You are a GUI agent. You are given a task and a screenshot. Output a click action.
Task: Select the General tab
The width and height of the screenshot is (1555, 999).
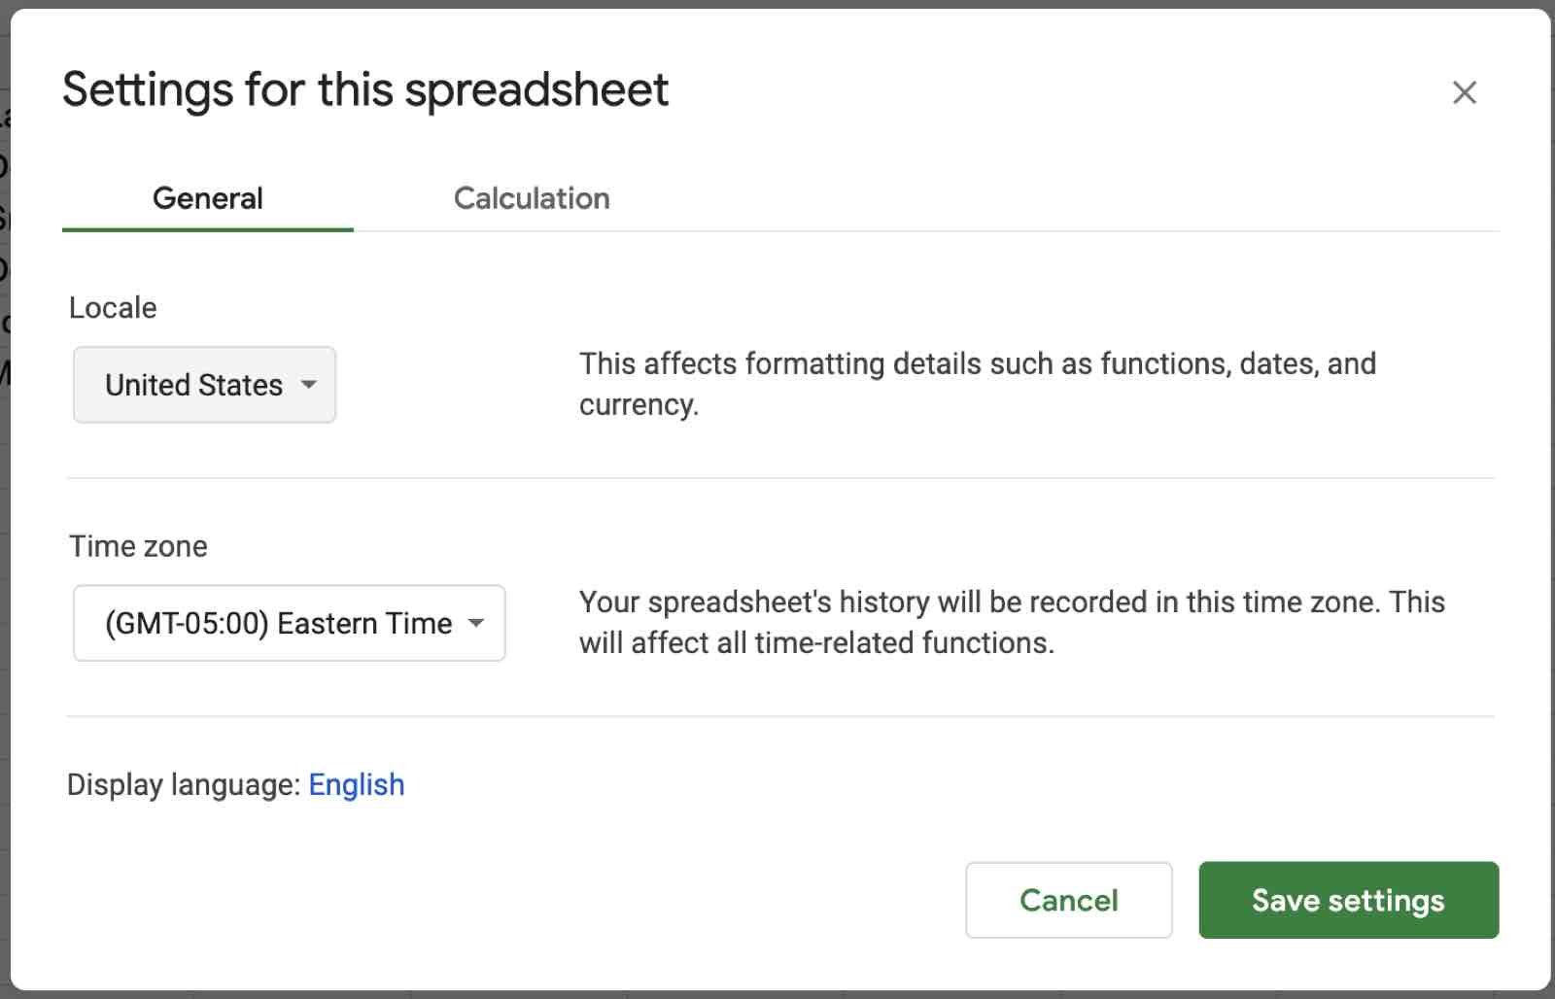[206, 198]
